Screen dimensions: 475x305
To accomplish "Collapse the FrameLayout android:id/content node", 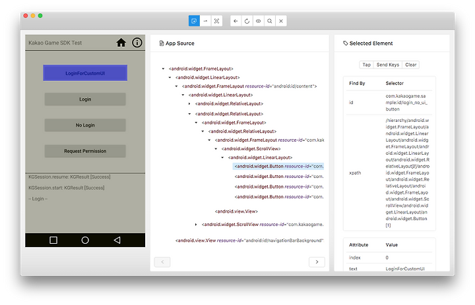I will pos(176,86).
